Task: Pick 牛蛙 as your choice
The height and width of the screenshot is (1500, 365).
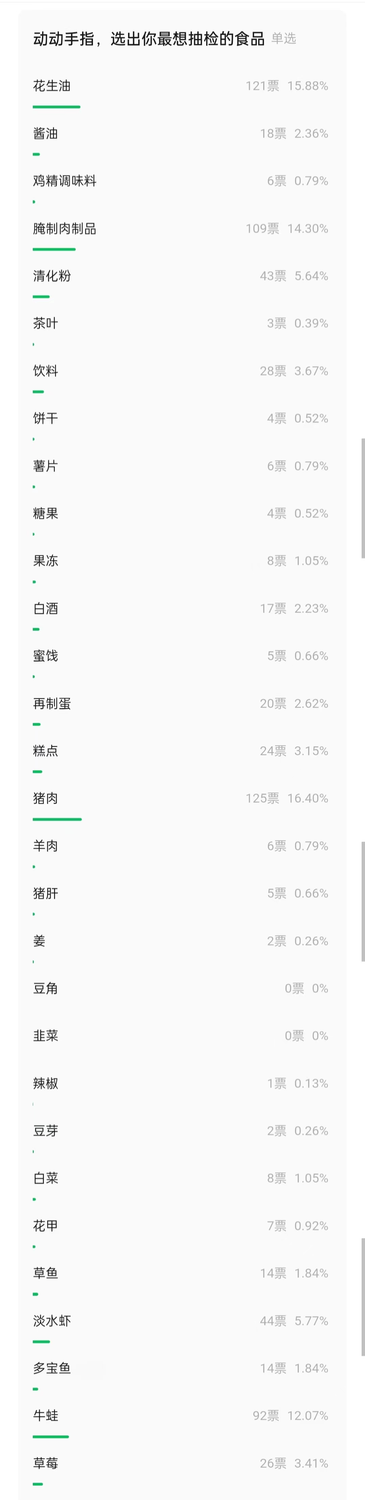Action: pos(45,1415)
